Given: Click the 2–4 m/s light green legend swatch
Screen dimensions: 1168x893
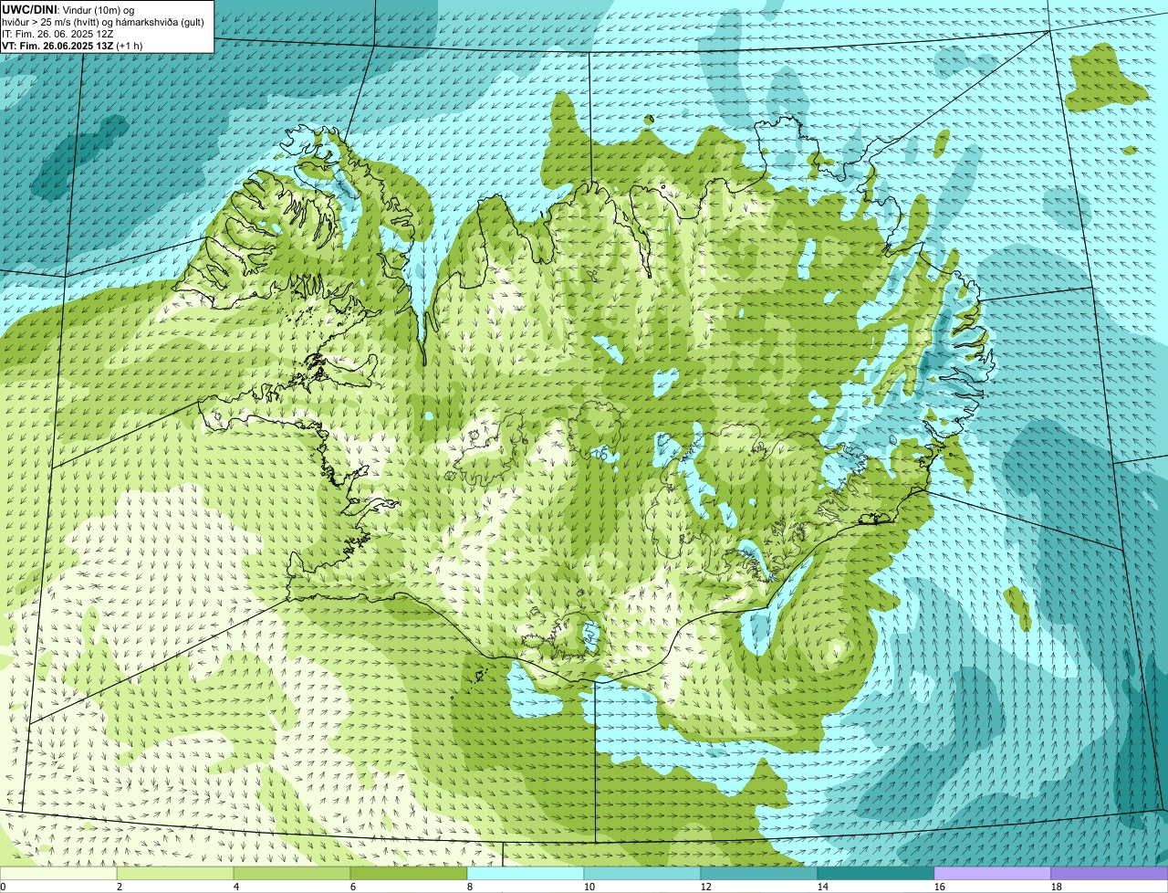Looking at the screenshot, I should point(175,873).
